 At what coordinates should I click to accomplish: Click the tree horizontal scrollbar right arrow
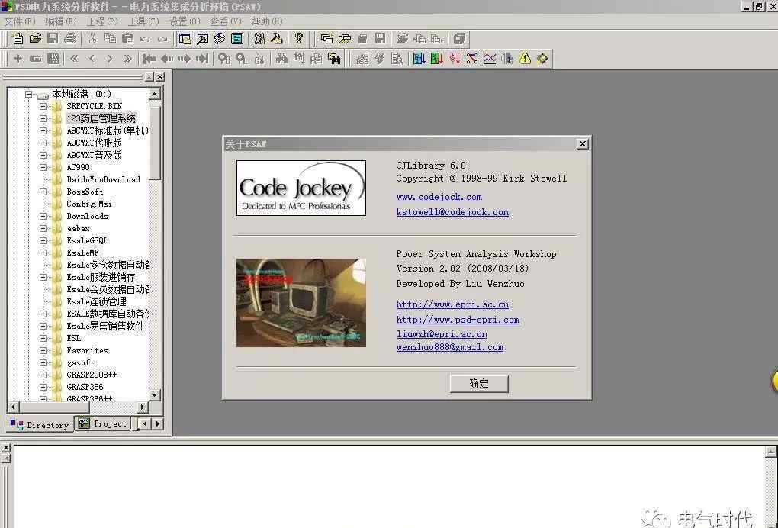pos(143,407)
